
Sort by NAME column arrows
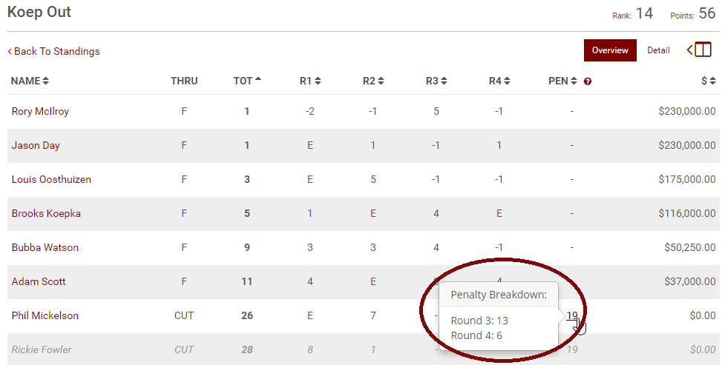[45, 81]
